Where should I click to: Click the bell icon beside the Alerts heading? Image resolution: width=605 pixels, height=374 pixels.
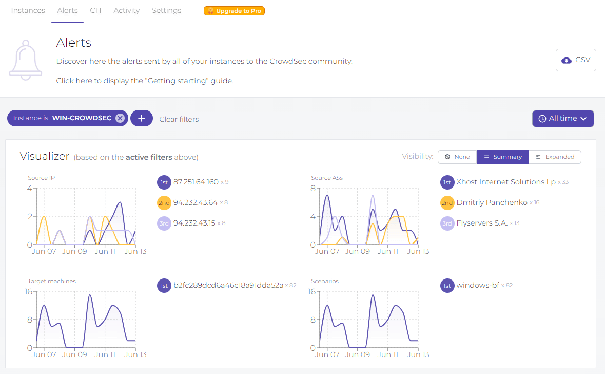[x=25, y=59]
